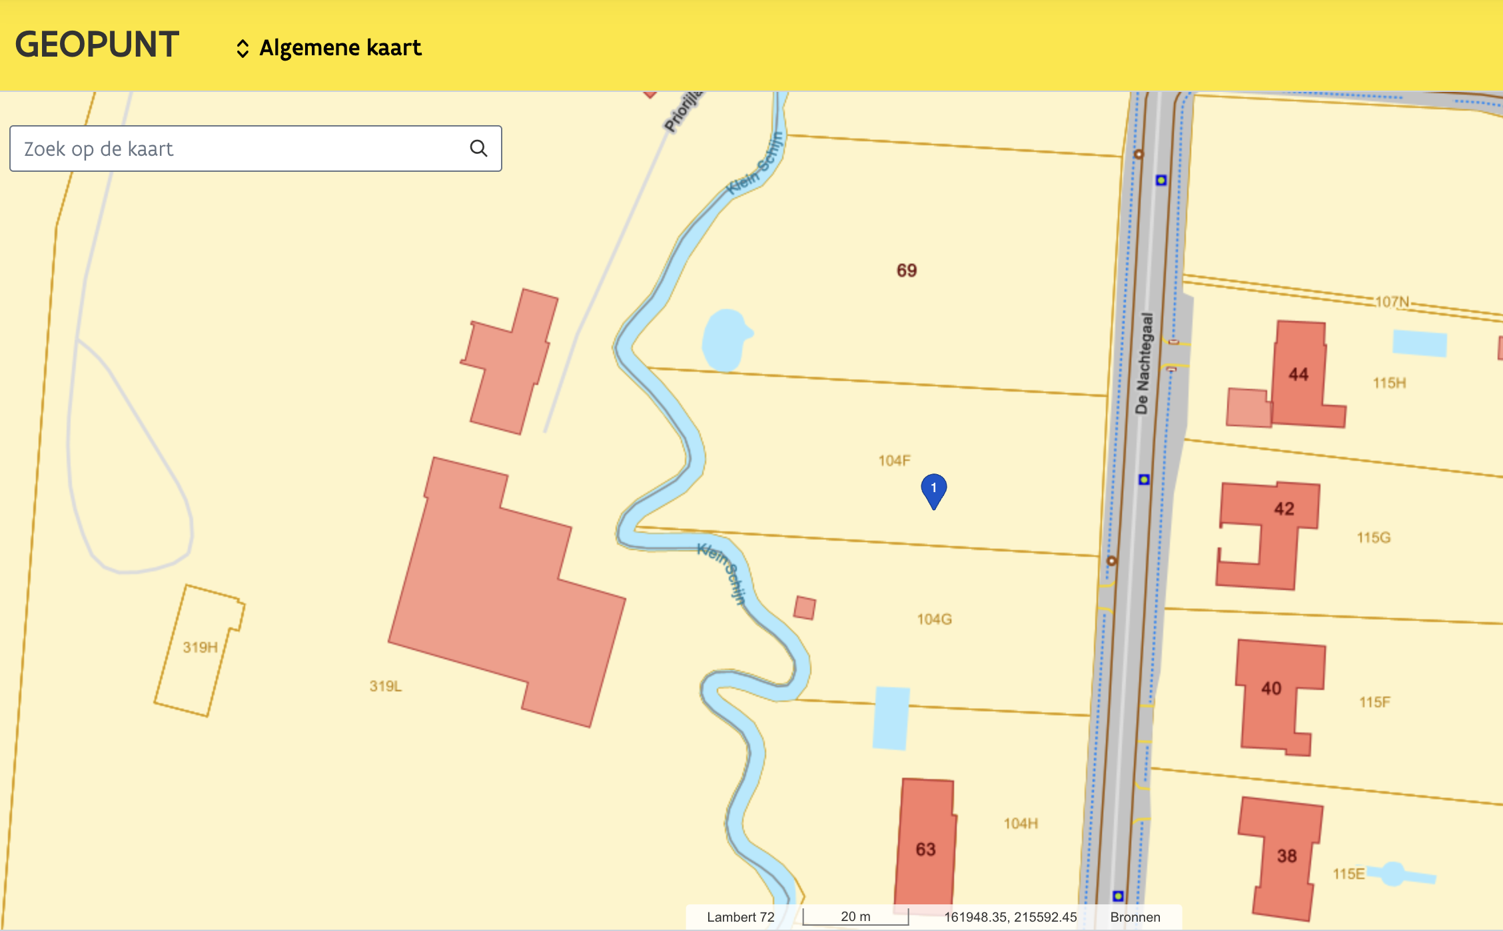Image resolution: width=1503 pixels, height=931 pixels.
Task: Open the Lambert 72 coordinate system selector
Action: (x=740, y=917)
